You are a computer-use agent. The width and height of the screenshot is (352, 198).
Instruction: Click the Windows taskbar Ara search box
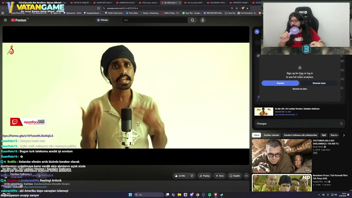(148, 195)
